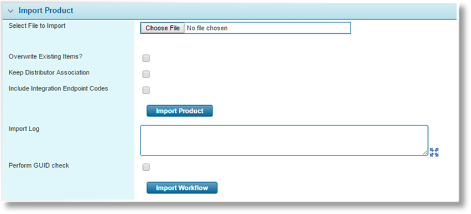Collapse the Import Product section chevron
Screen dimensions: 471x214
pyautogui.click(x=11, y=11)
